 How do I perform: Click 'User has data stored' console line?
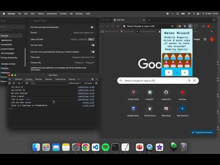point(21,103)
